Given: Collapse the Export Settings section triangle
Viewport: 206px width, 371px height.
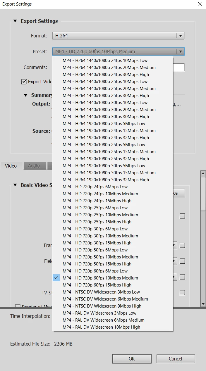Looking at the screenshot, I should coord(15,21).
